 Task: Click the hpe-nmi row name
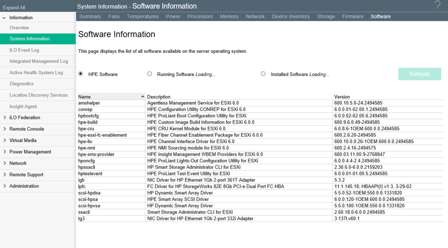point(87,148)
